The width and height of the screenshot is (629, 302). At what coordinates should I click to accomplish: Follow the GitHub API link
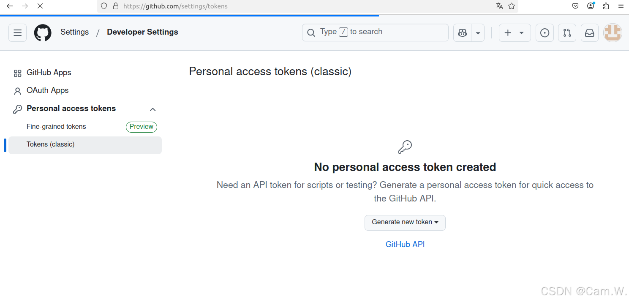click(405, 244)
